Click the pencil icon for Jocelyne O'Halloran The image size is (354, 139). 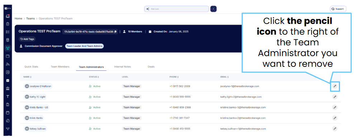pos(335,86)
